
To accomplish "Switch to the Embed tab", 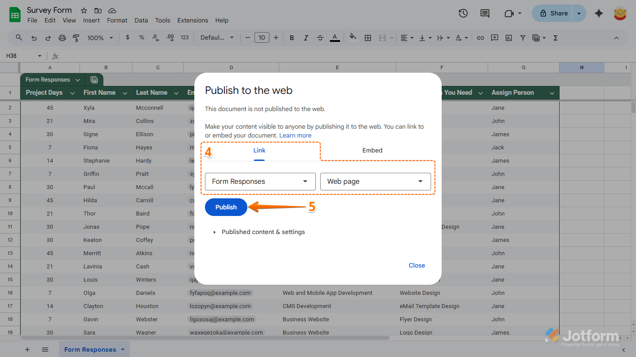I will coord(372,150).
